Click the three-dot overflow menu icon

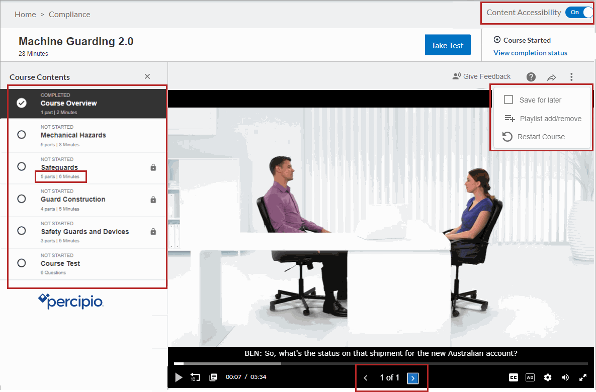point(571,76)
